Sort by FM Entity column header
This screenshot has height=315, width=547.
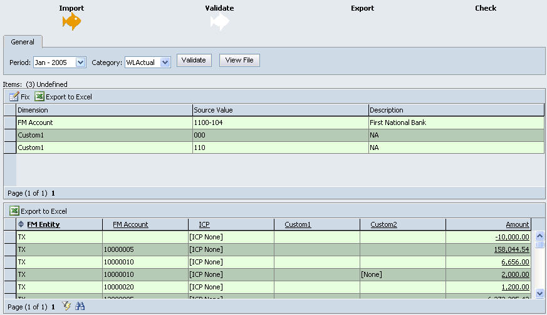click(x=44, y=224)
